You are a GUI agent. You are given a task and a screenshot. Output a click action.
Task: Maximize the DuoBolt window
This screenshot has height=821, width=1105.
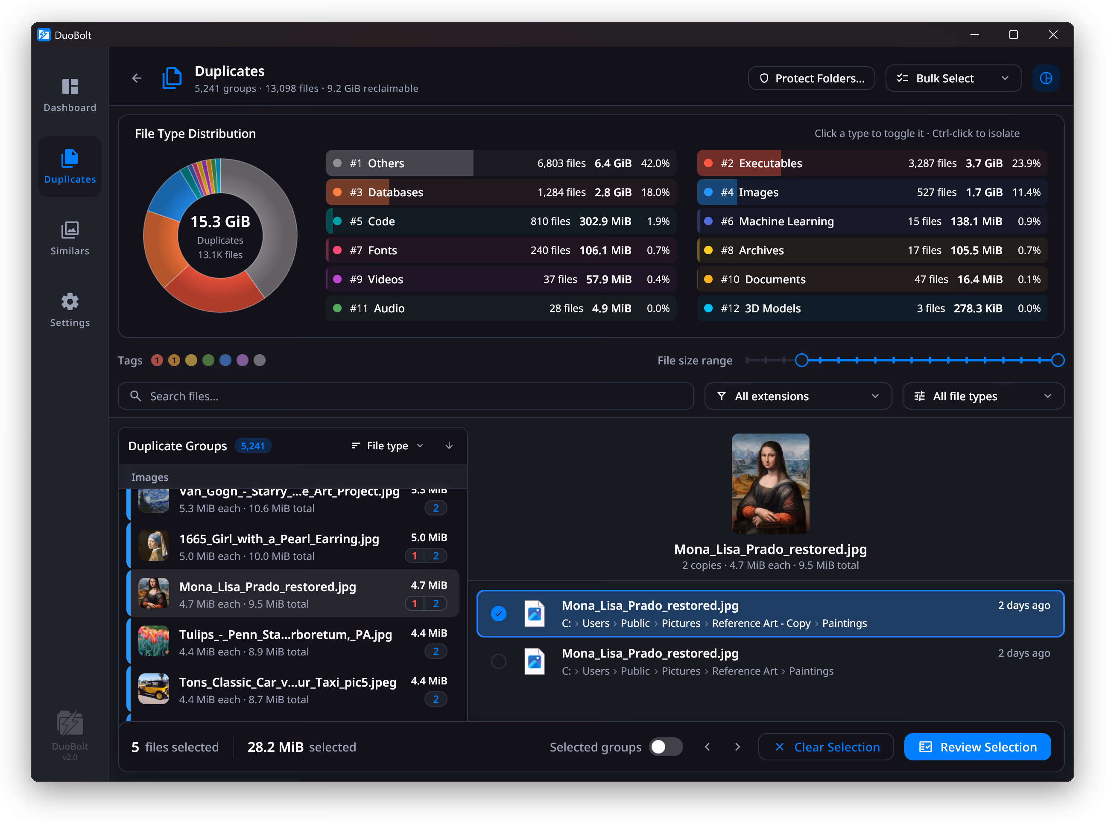[x=1013, y=35]
